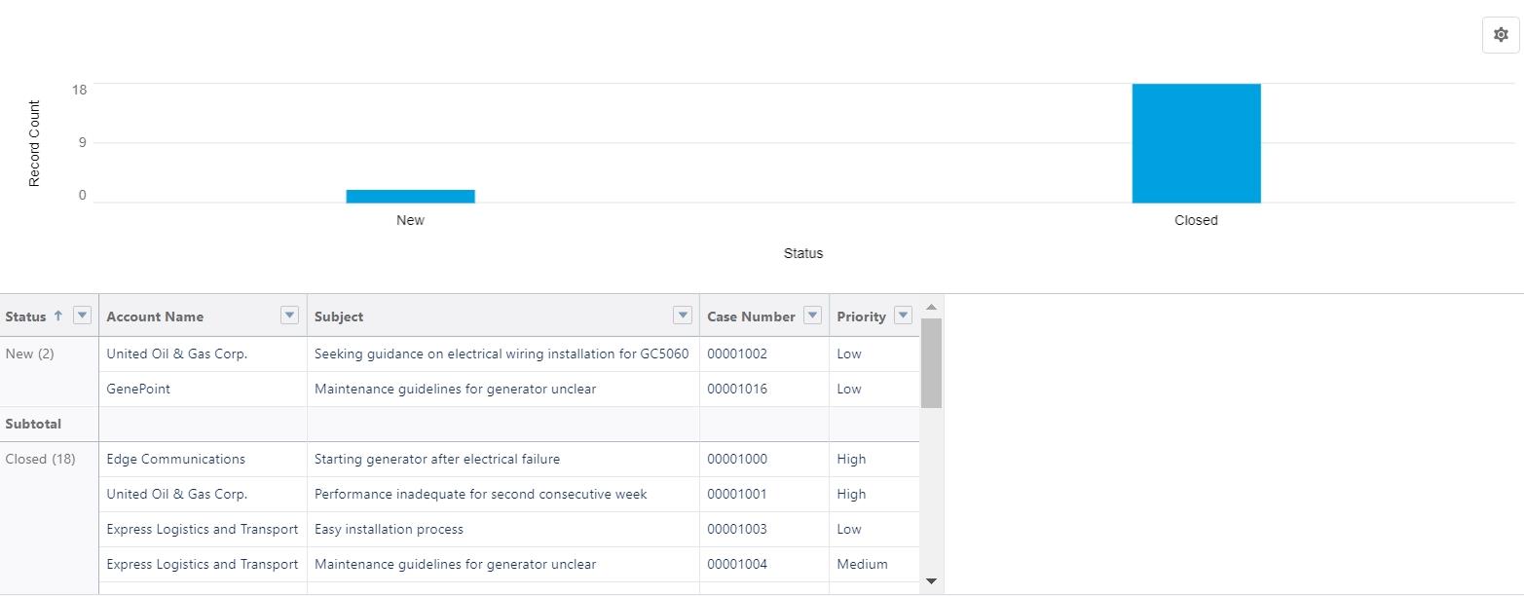Viewport: 1524px width, 596px height.
Task: Select case number 00001002
Action: 737,354
